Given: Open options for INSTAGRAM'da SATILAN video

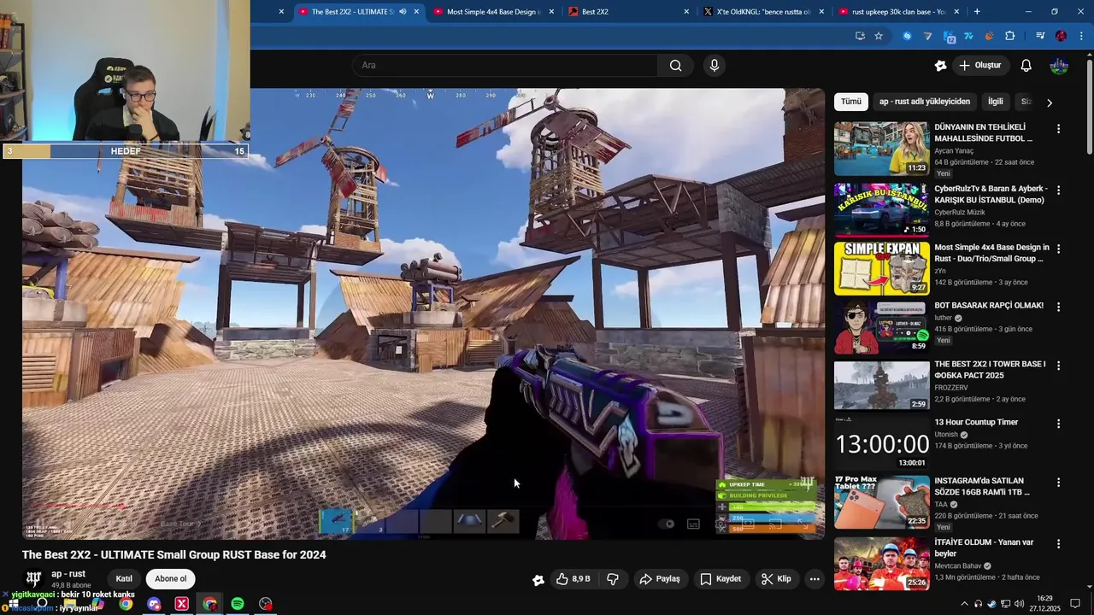Looking at the screenshot, I should pos(1058,483).
